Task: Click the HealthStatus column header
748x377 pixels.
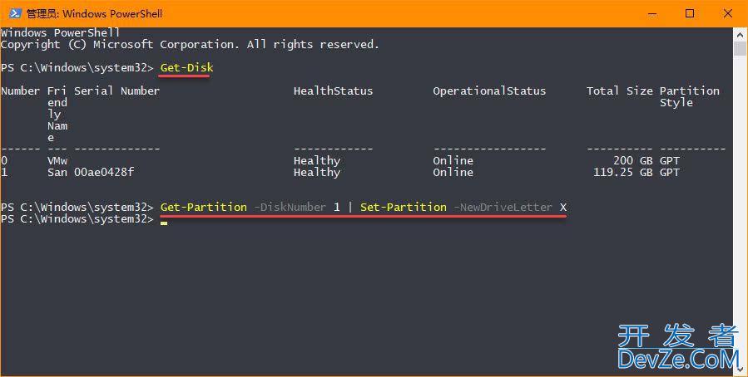Action: click(333, 91)
